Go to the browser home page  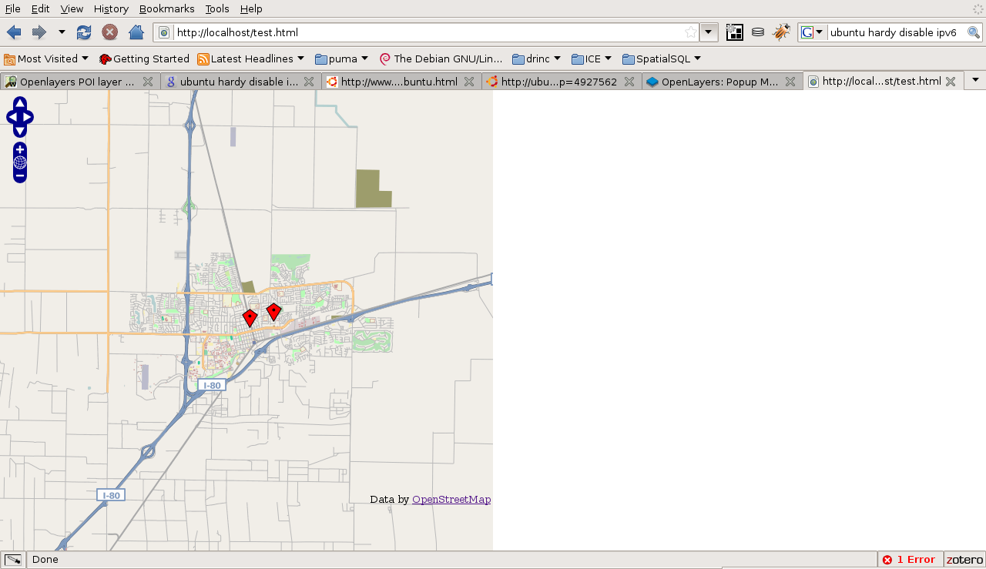[x=136, y=32]
